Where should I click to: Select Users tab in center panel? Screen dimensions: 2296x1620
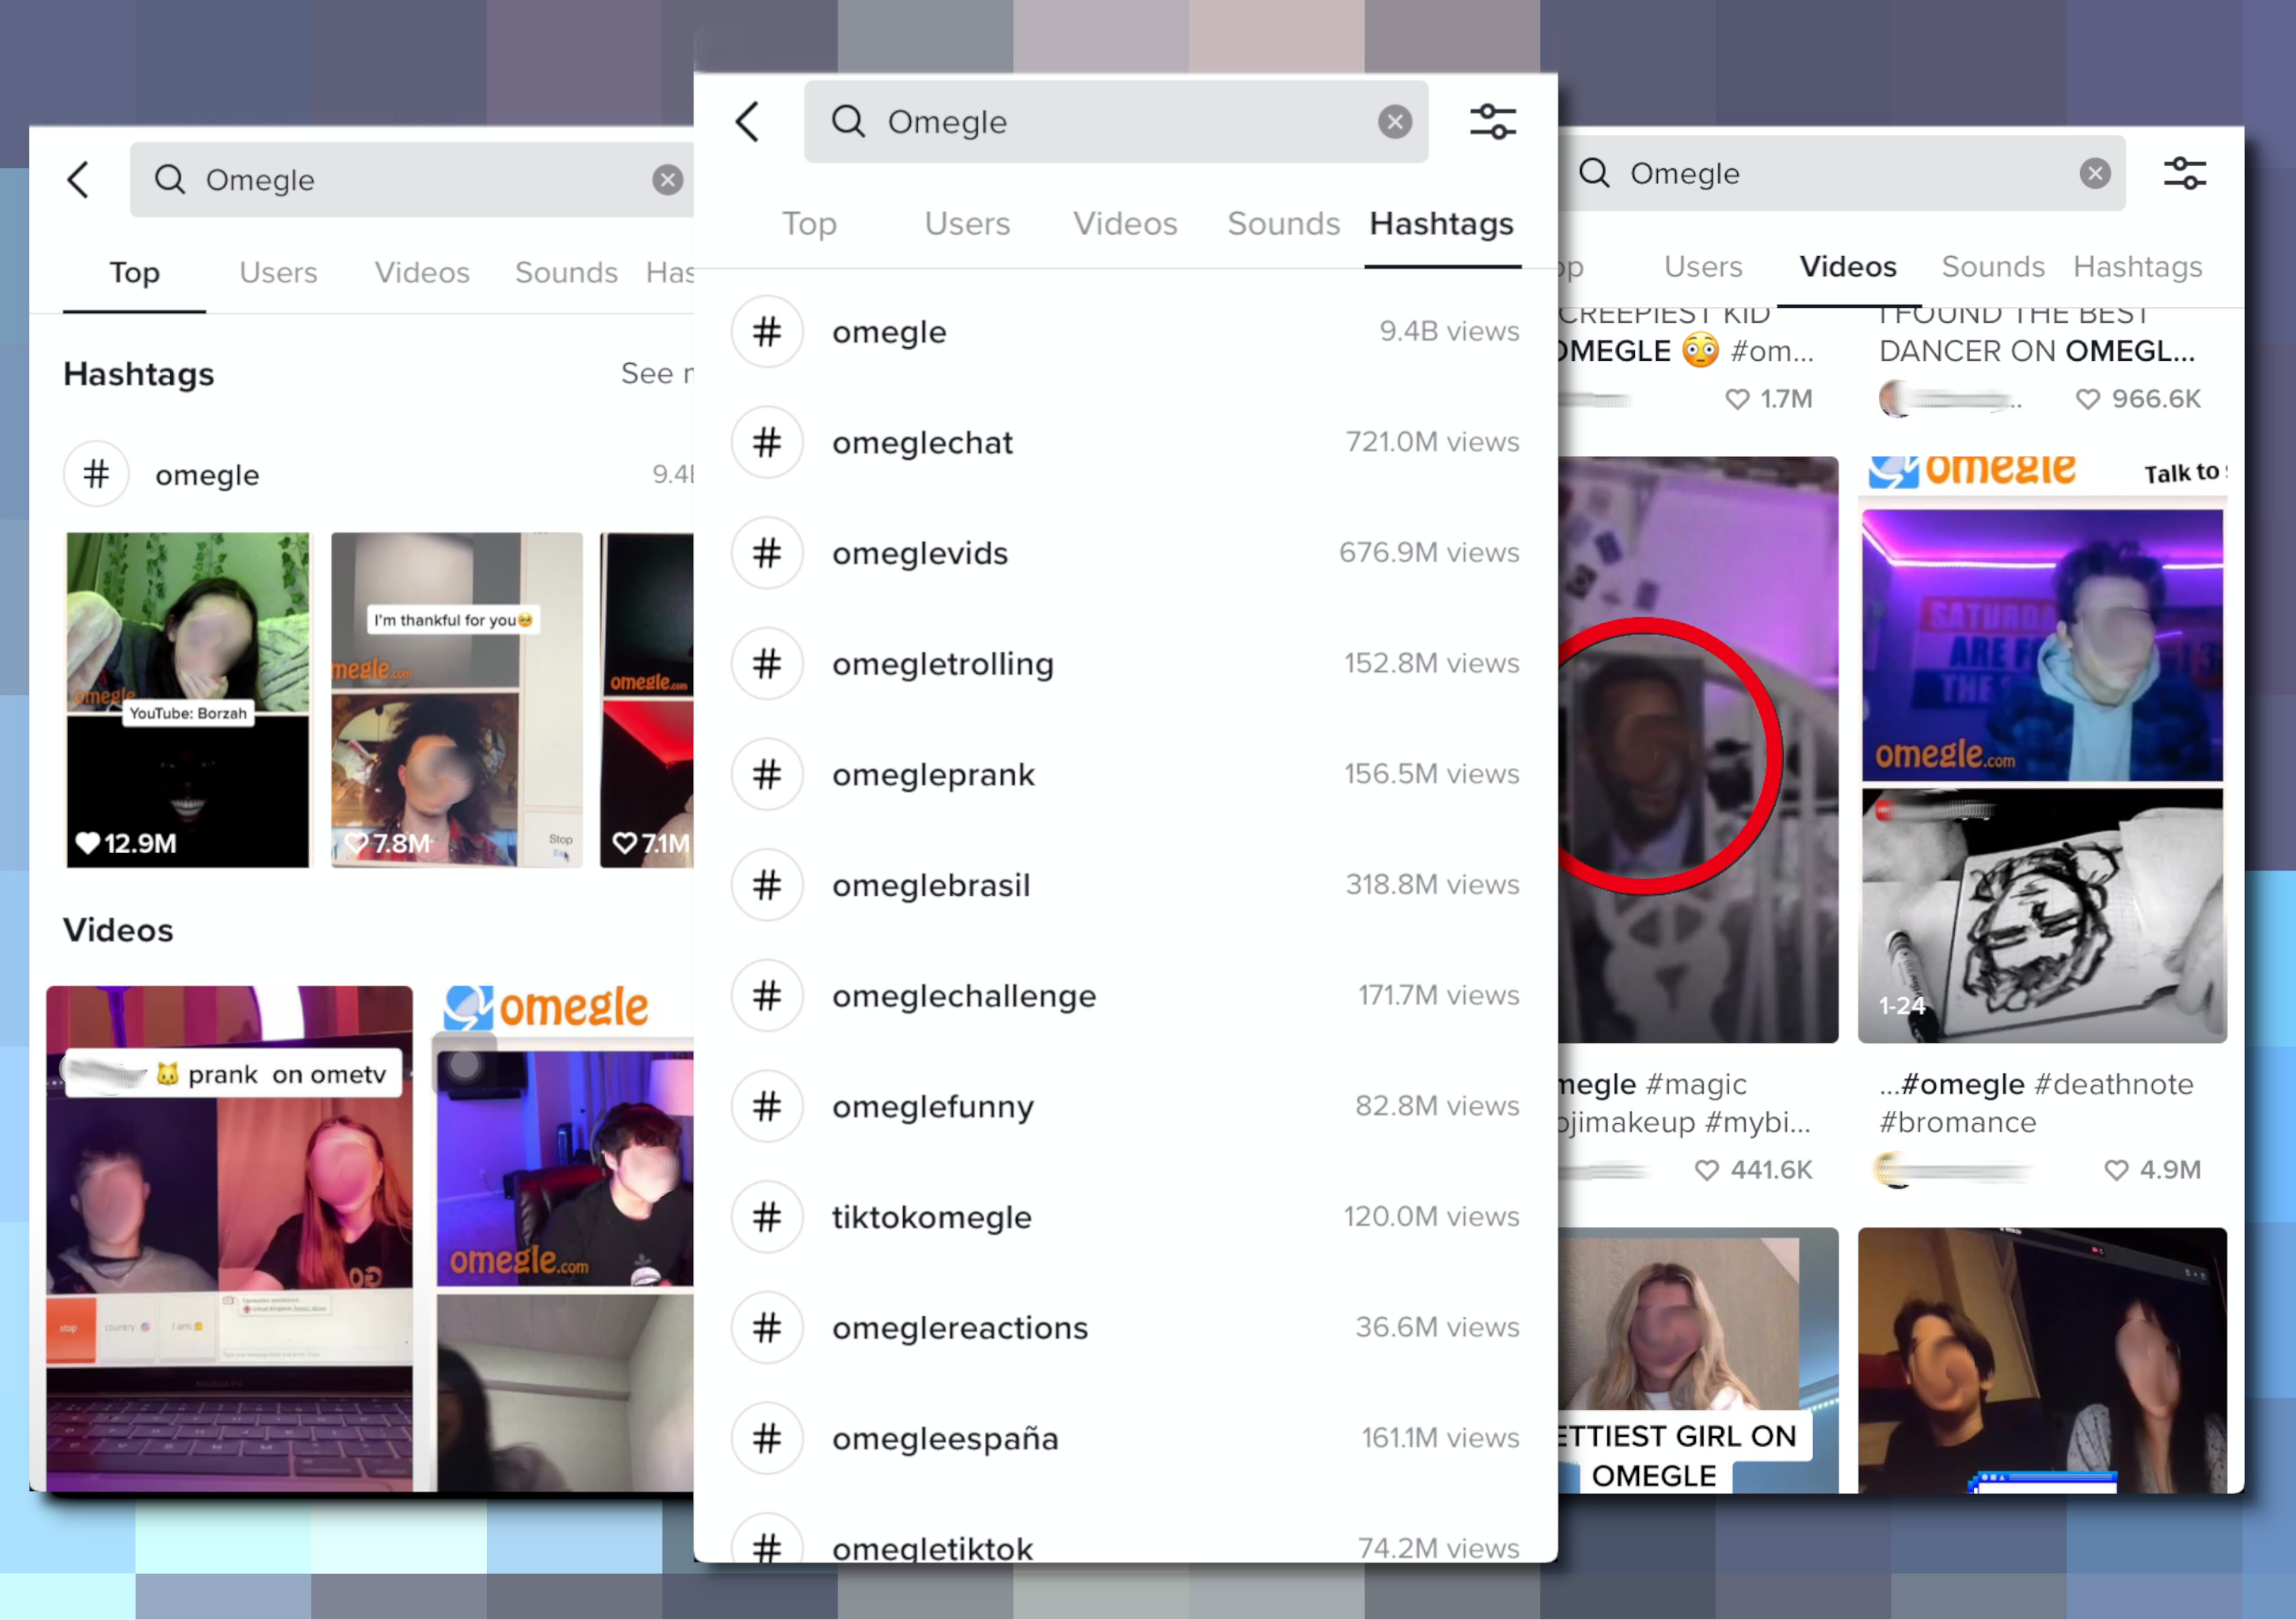click(967, 224)
